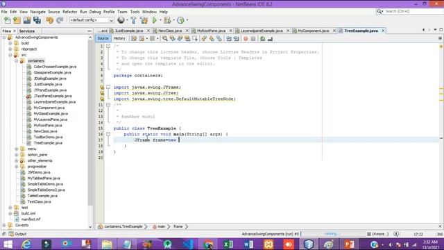The width and height of the screenshot is (444, 250).
Task: Collapse the AdvanceSwingComponents project node
Action: tap(4, 37)
